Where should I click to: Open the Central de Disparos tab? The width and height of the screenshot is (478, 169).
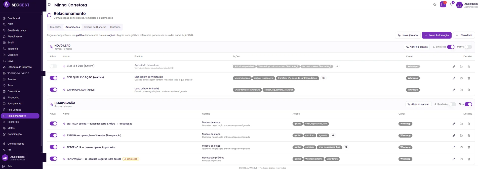[x=95, y=27]
